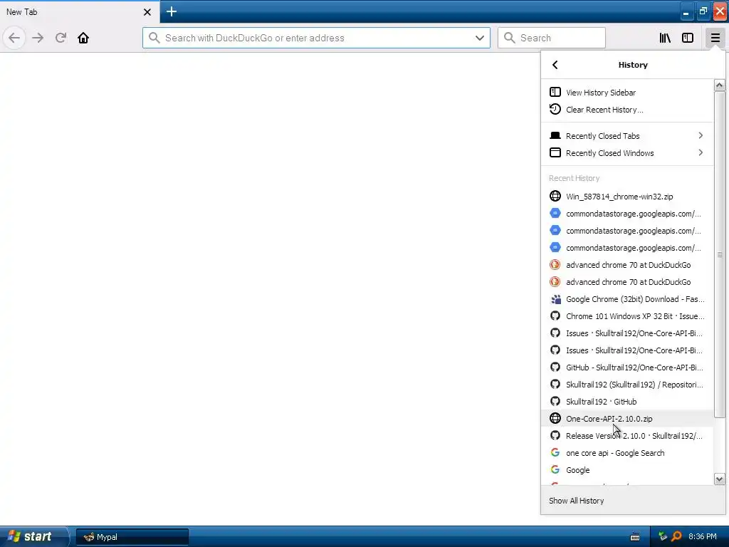Viewport: 729px width, 547px height.
Task: Expand Recently Closed Windows submenu
Action: point(627,152)
